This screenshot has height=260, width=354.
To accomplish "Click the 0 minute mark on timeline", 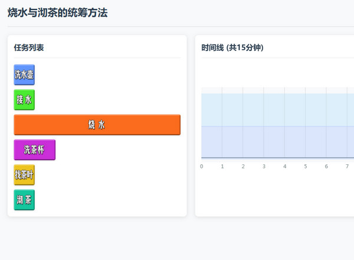I will (202, 167).
